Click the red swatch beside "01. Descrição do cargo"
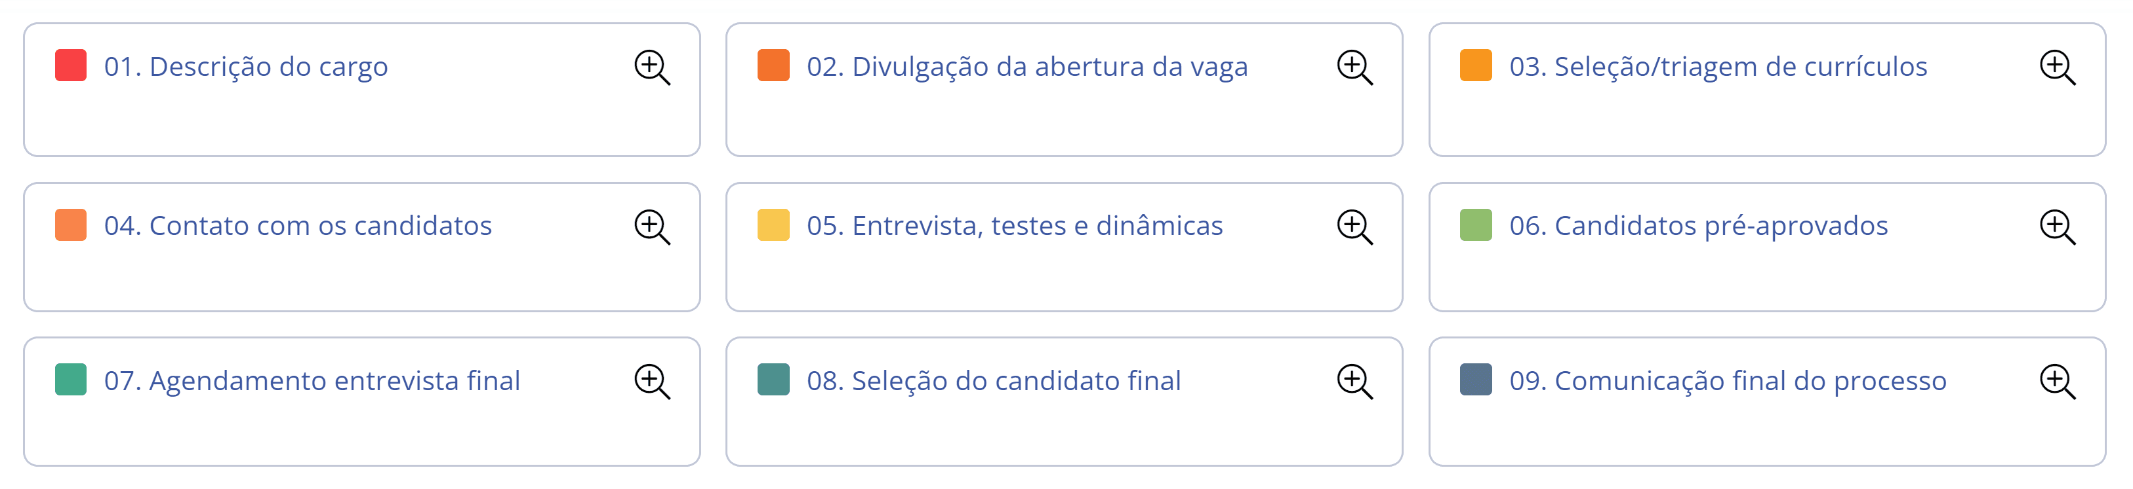This screenshot has height=489, width=2133. point(71,67)
